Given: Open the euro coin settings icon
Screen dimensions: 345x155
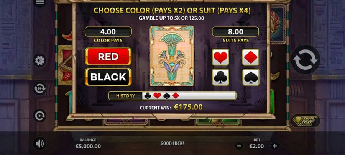Looking at the screenshot, I should (x=40, y=60).
